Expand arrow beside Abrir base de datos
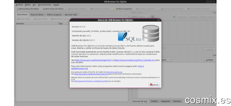This screenshot has height=106, width=231. point(66,10)
